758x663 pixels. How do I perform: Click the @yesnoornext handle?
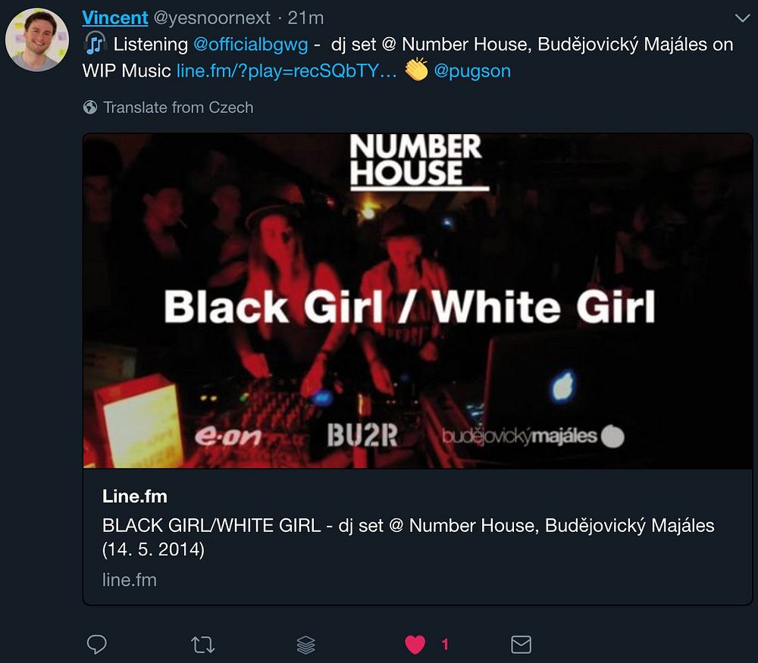click(x=211, y=18)
